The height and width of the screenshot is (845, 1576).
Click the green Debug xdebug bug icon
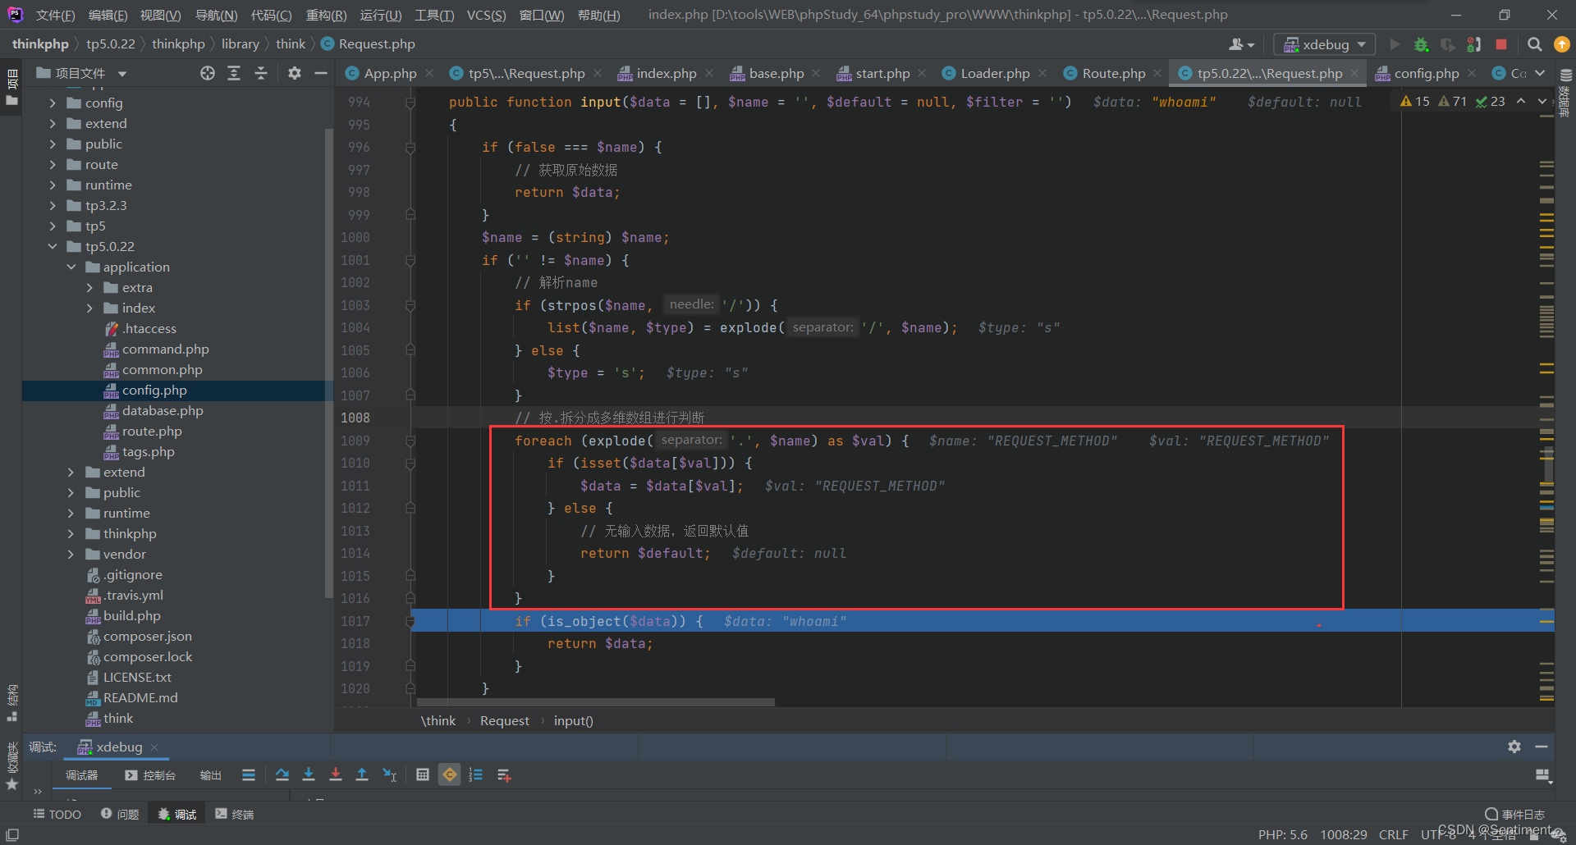click(x=1421, y=44)
